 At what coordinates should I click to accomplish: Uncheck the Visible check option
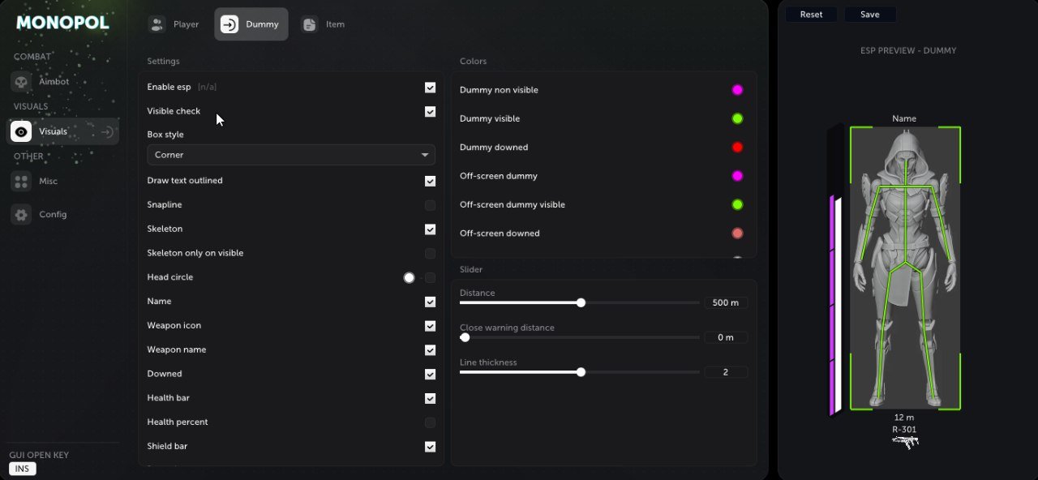pyautogui.click(x=430, y=112)
